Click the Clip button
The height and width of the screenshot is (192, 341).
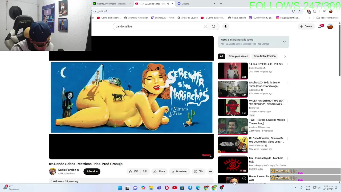click(198, 171)
